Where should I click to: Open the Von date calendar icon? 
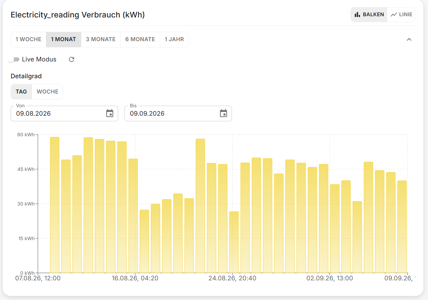coord(110,113)
